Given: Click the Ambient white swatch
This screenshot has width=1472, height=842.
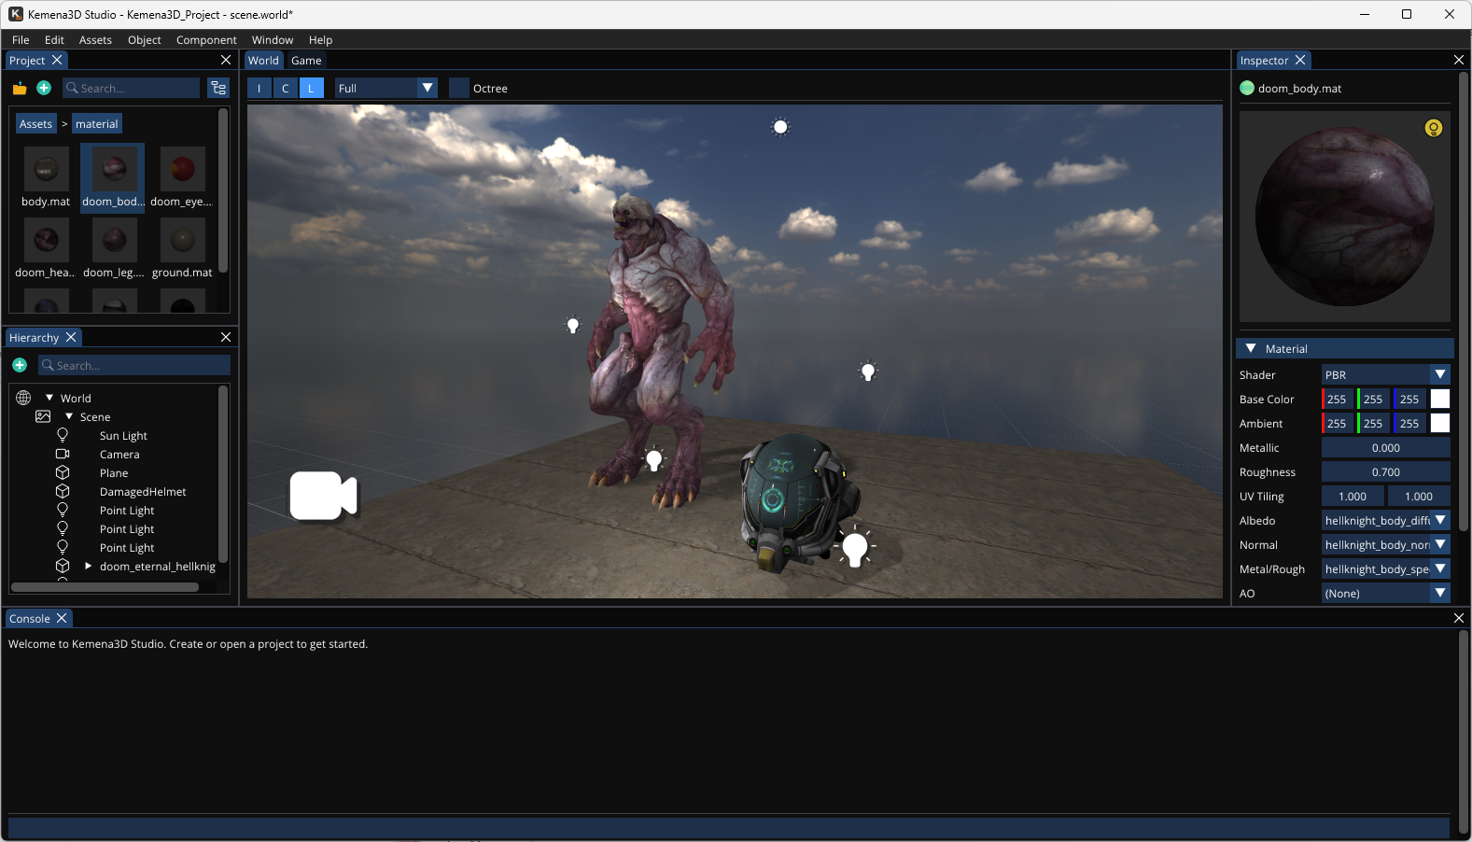Looking at the screenshot, I should tap(1440, 423).
